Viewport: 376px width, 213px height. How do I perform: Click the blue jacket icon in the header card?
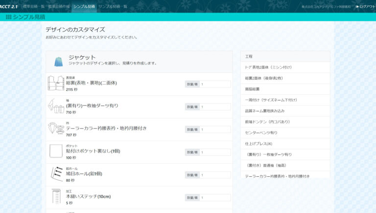59,62
